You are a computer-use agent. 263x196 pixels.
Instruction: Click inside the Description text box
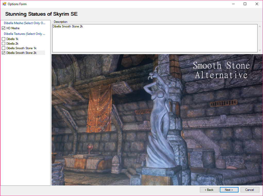(x=155, y=38)
